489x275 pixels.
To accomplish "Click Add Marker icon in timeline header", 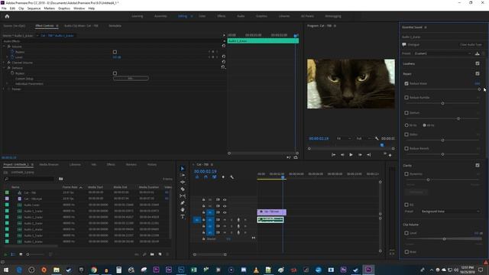I will (223, 177).
